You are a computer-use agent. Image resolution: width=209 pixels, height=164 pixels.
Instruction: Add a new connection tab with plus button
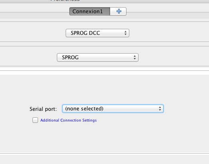pos(118,12)
